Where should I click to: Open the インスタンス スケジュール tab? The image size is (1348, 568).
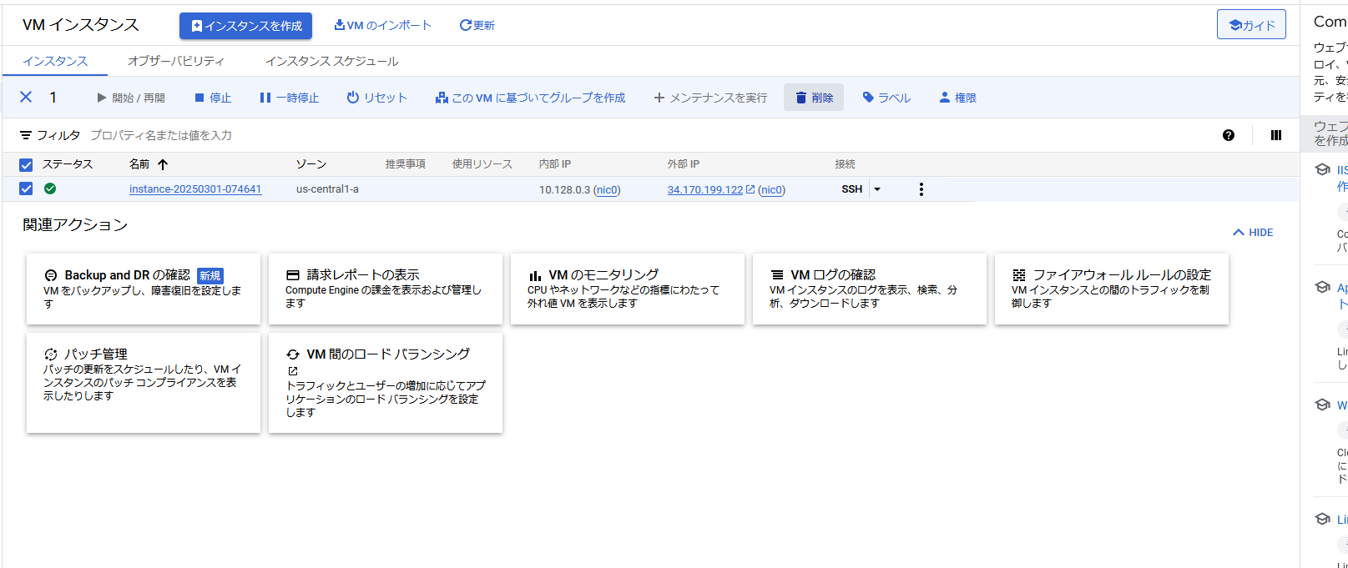click(331, 61)
